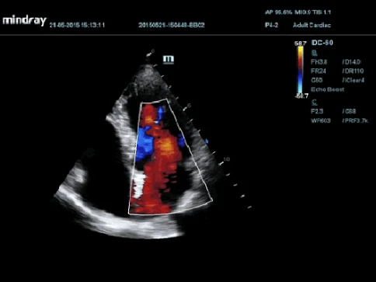Click the PRF3.7k parameter
Image resolution: width=376 pixels, height=282 pixels.
click(355, 120)
